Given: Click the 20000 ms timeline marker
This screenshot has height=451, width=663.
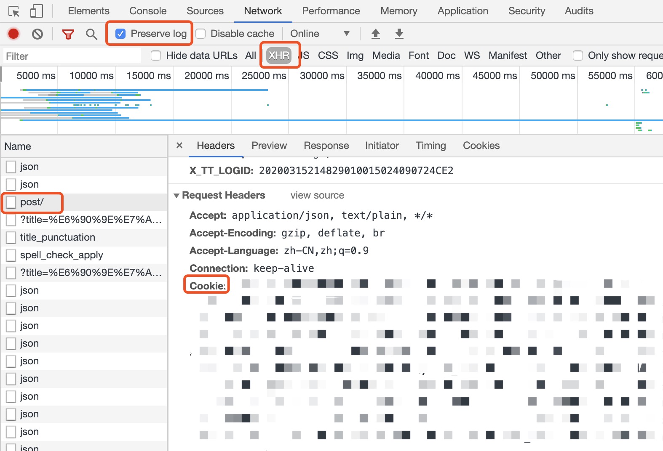Looking at the screenshot, I should (206, 76).
